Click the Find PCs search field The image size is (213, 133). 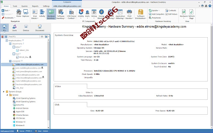(24, 37)
